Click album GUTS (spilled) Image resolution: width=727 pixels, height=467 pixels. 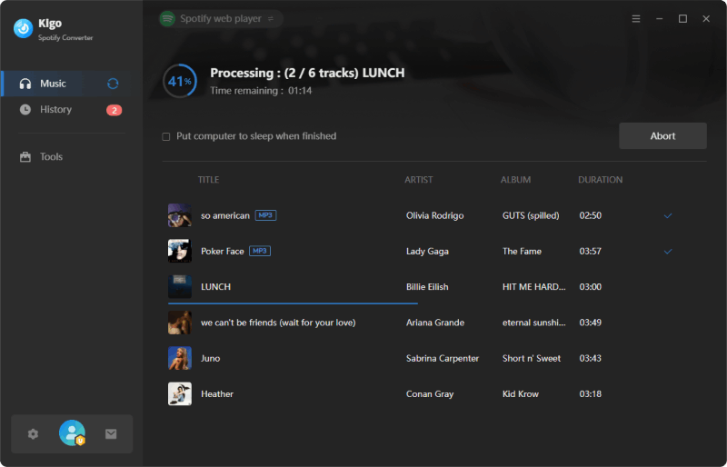coord(531,215)
